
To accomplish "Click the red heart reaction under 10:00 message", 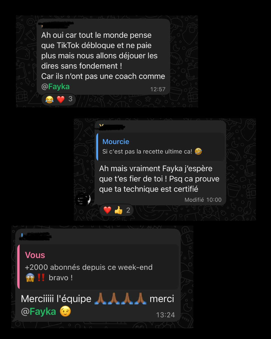I will point(107,210).
